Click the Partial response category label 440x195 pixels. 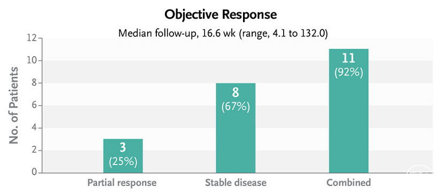122,183
